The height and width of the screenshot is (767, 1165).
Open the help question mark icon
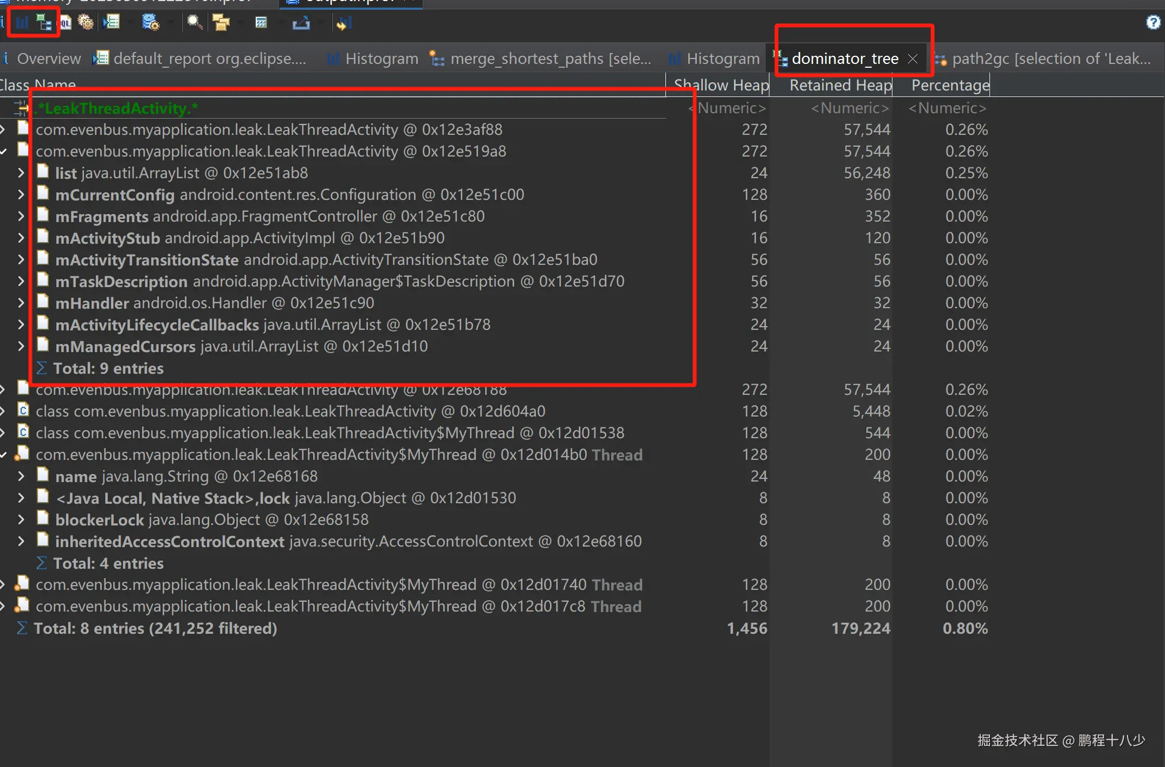[1153, 22]
